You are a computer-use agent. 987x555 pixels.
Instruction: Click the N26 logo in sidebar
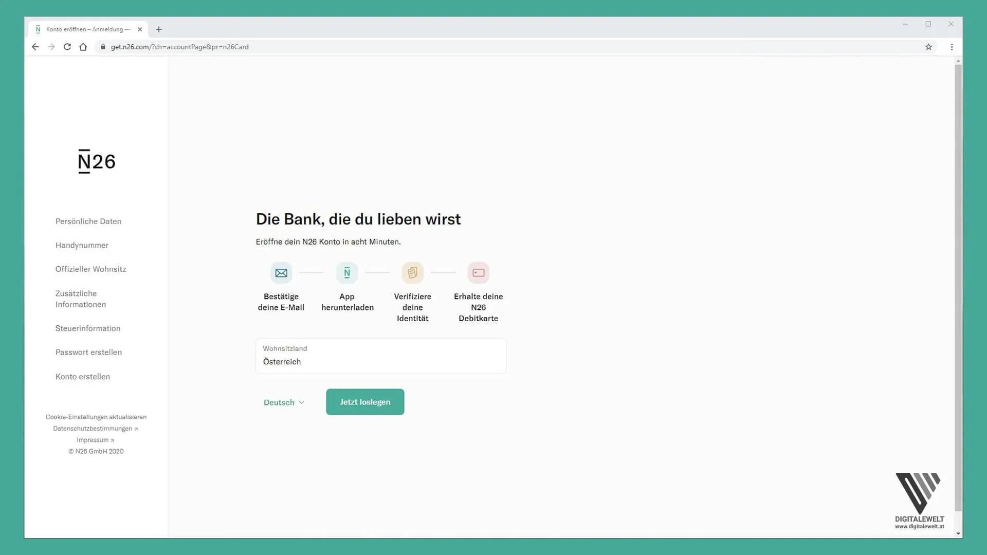tap(97, 161)
